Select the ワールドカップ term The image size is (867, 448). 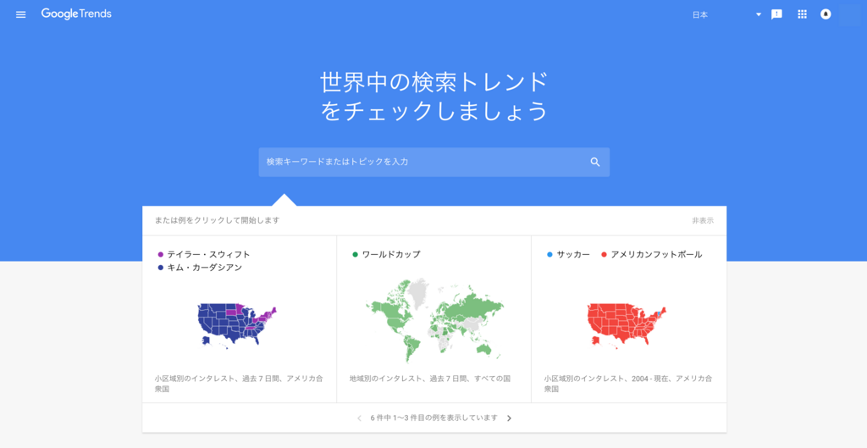coord(391,254)
